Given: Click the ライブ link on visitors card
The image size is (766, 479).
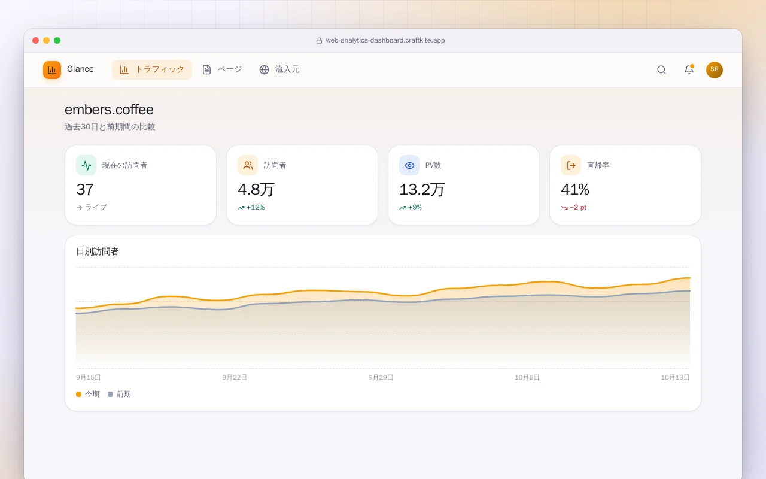Looking at the screenshot, I should tap(92, 207).
